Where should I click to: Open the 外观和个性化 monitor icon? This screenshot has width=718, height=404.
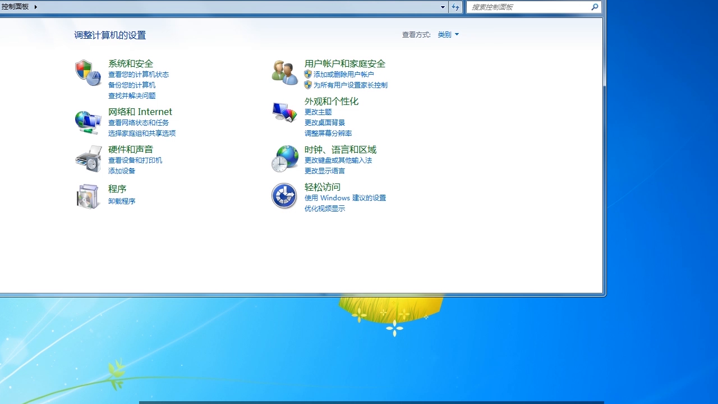tap(284, 112)
